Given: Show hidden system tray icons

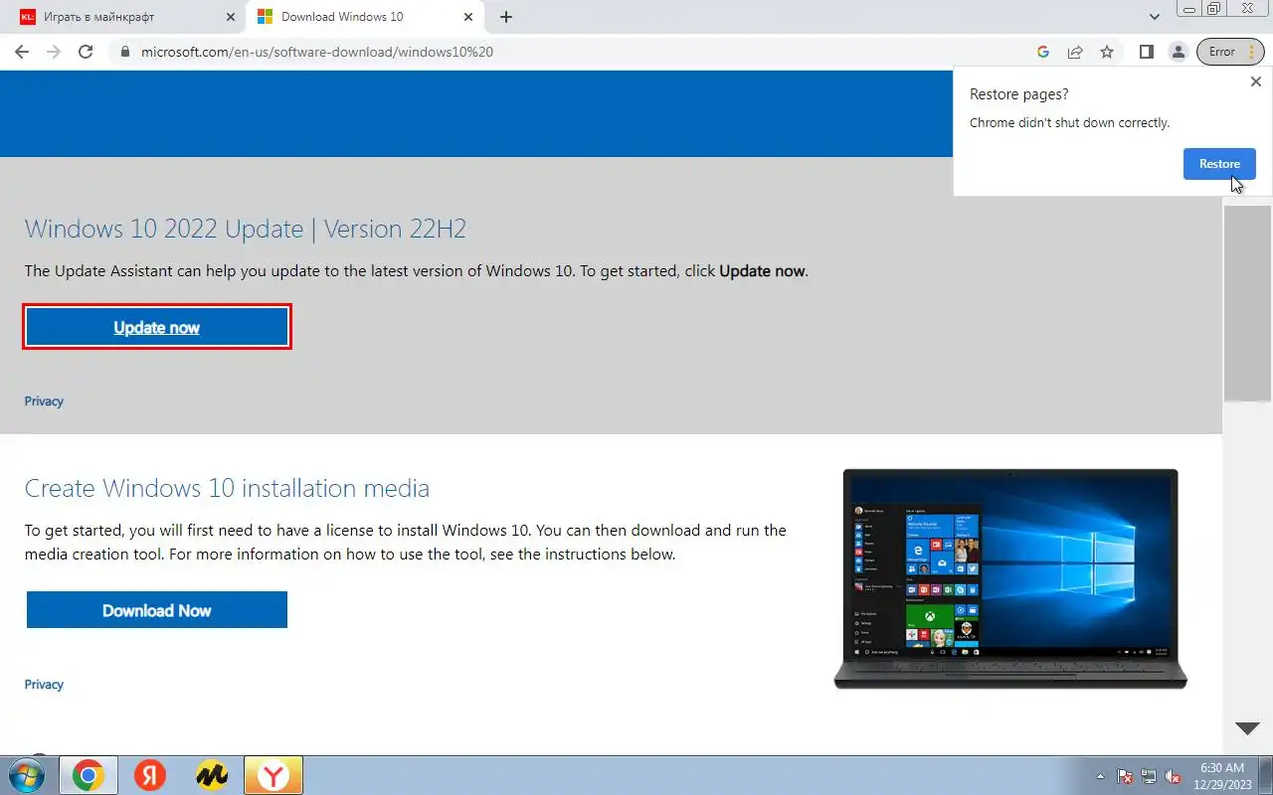Looking at the screenshot, I should [x=1100, y=776].
